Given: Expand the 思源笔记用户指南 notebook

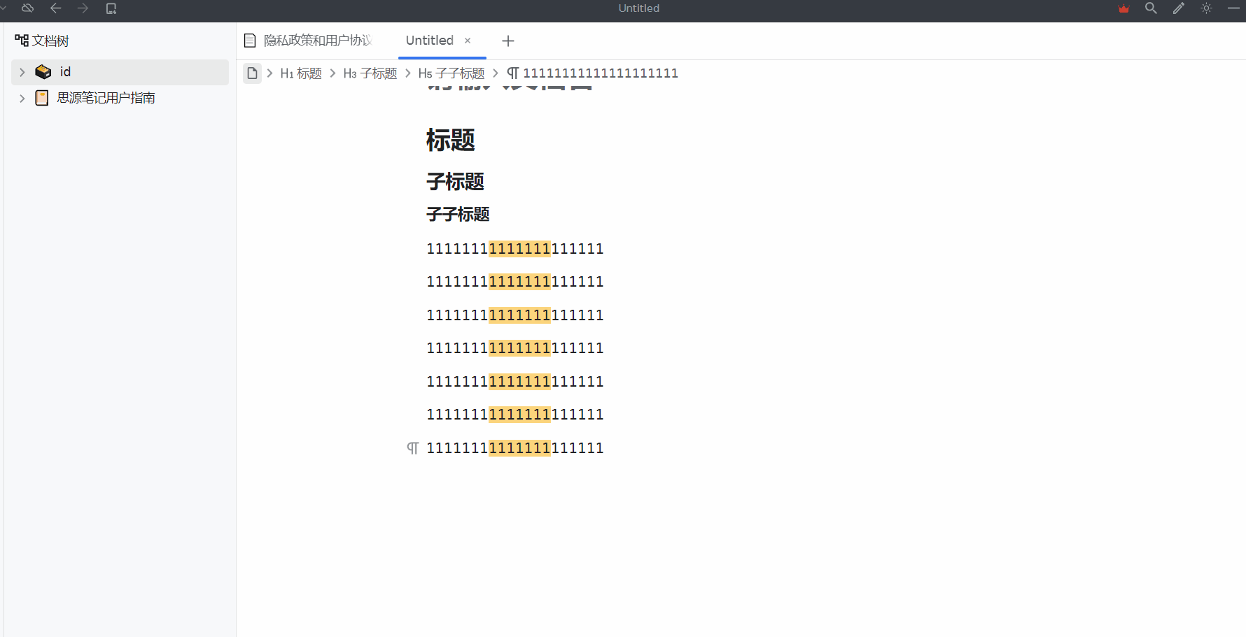Looking at the screenshot, I should click(x=22, y=98).
